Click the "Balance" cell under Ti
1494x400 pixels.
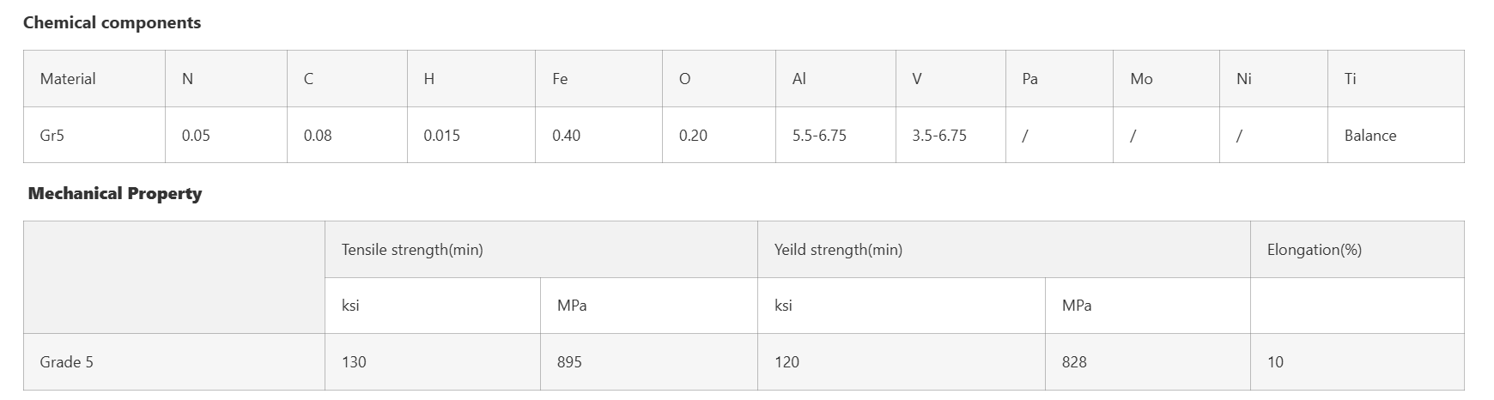pos(1370,136)
